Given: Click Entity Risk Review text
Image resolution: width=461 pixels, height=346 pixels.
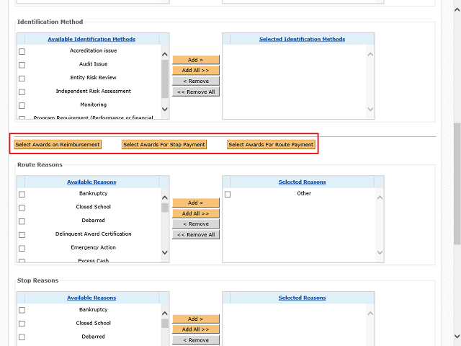Looking at the screenshot, I should click(93, 78).
